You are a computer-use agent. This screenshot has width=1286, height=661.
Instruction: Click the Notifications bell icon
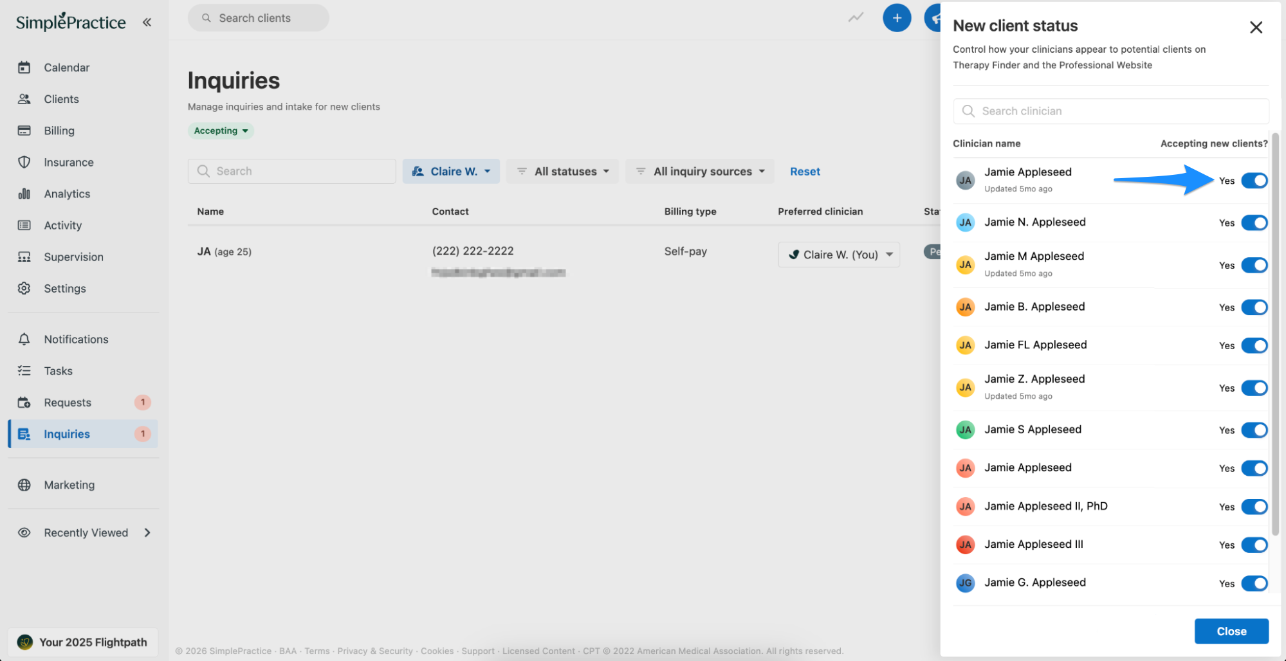pyautogui.click(x=24, y=339)
